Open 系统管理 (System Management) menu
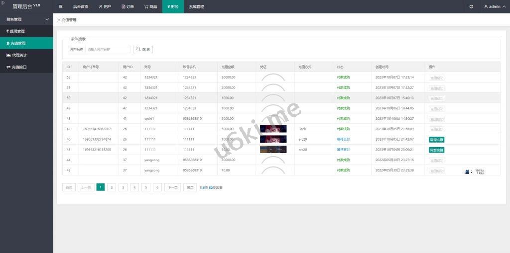The width and height of the screenshot is (510, 253). [x=196, y=6]
